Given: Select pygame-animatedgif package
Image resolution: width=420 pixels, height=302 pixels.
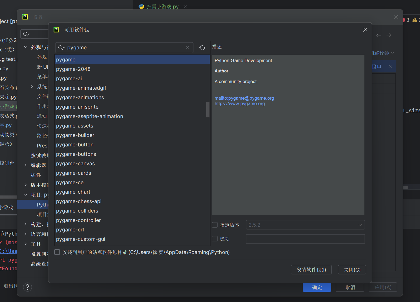Looking at the screenshot, I should [x=132, y=88].
